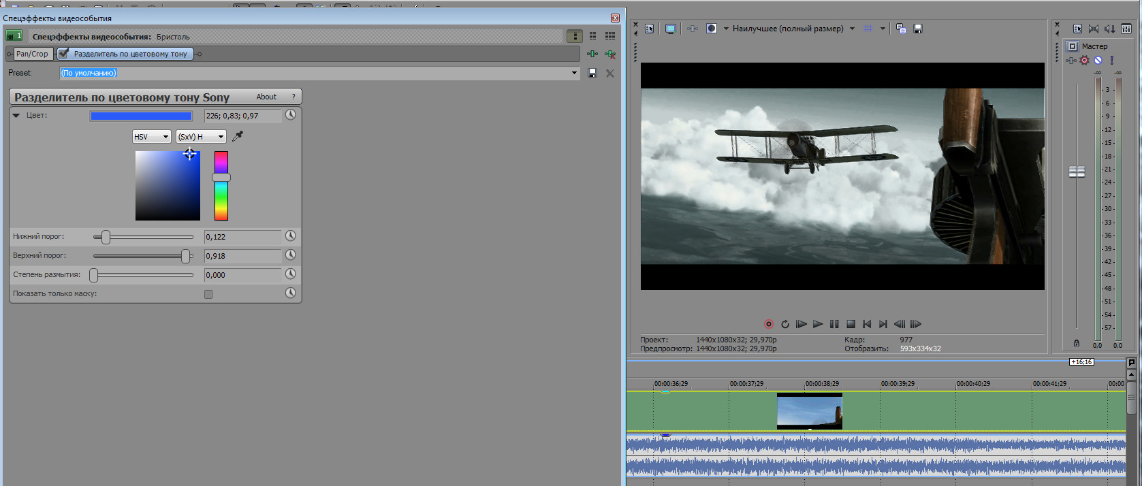The height and width of the screenshot is (486, 1142).
Task: Switch FX window to multi-column parameter view
Action: (x=610, y=36)
